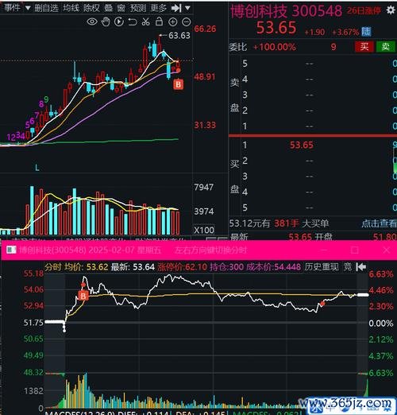Toggle the padlock lock icon
Viewport: 397px width, 415px height.
click(x=159, y=21)
